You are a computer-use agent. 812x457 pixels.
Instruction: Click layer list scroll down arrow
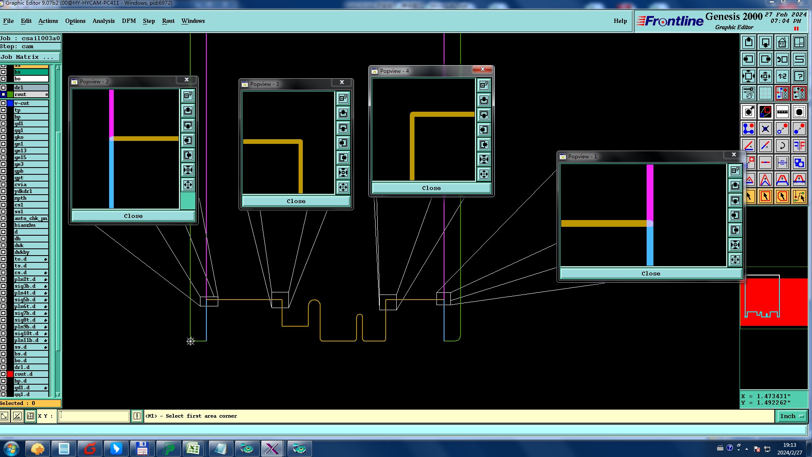(x=58, y=394)
